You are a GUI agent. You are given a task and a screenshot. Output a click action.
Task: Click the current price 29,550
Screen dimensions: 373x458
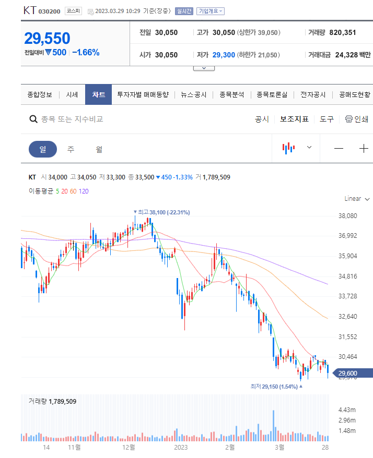coord(47,38)
